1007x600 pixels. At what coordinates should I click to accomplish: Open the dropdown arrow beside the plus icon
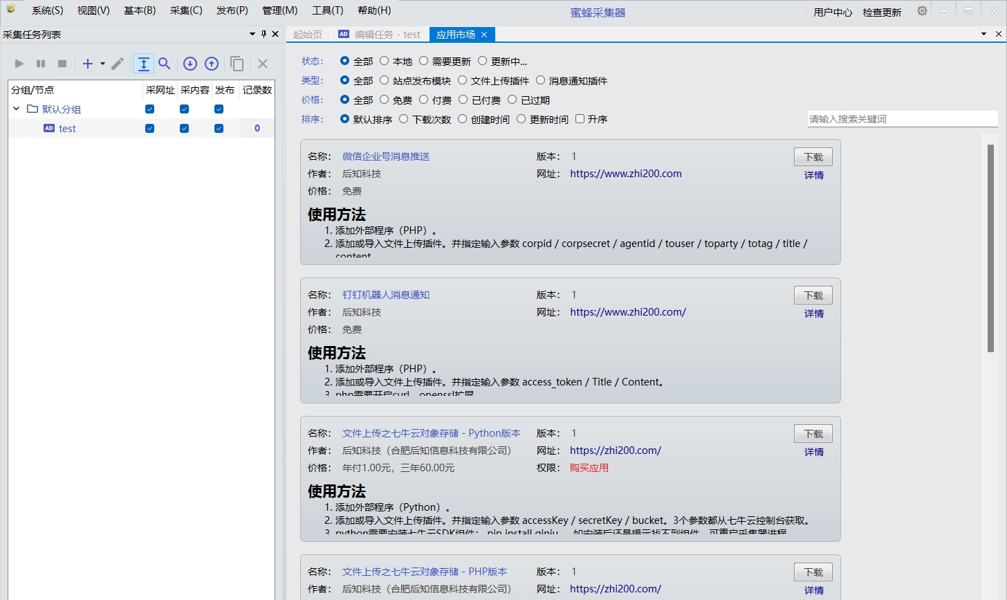point(102,64)
